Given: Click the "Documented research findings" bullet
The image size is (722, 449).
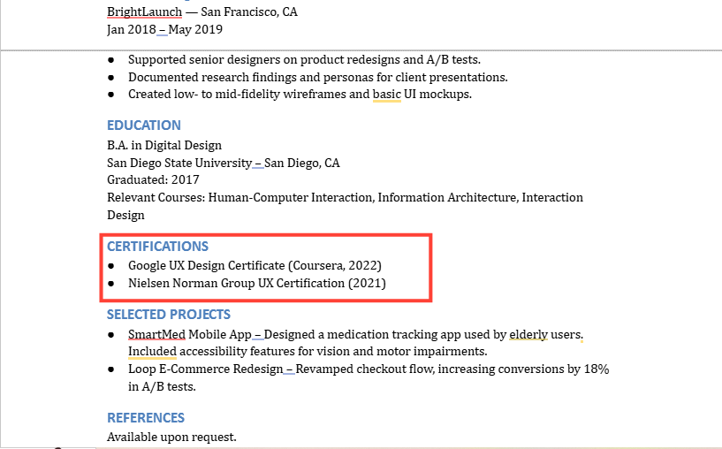Looking at the screenshot, I should (x=317, y=77).
